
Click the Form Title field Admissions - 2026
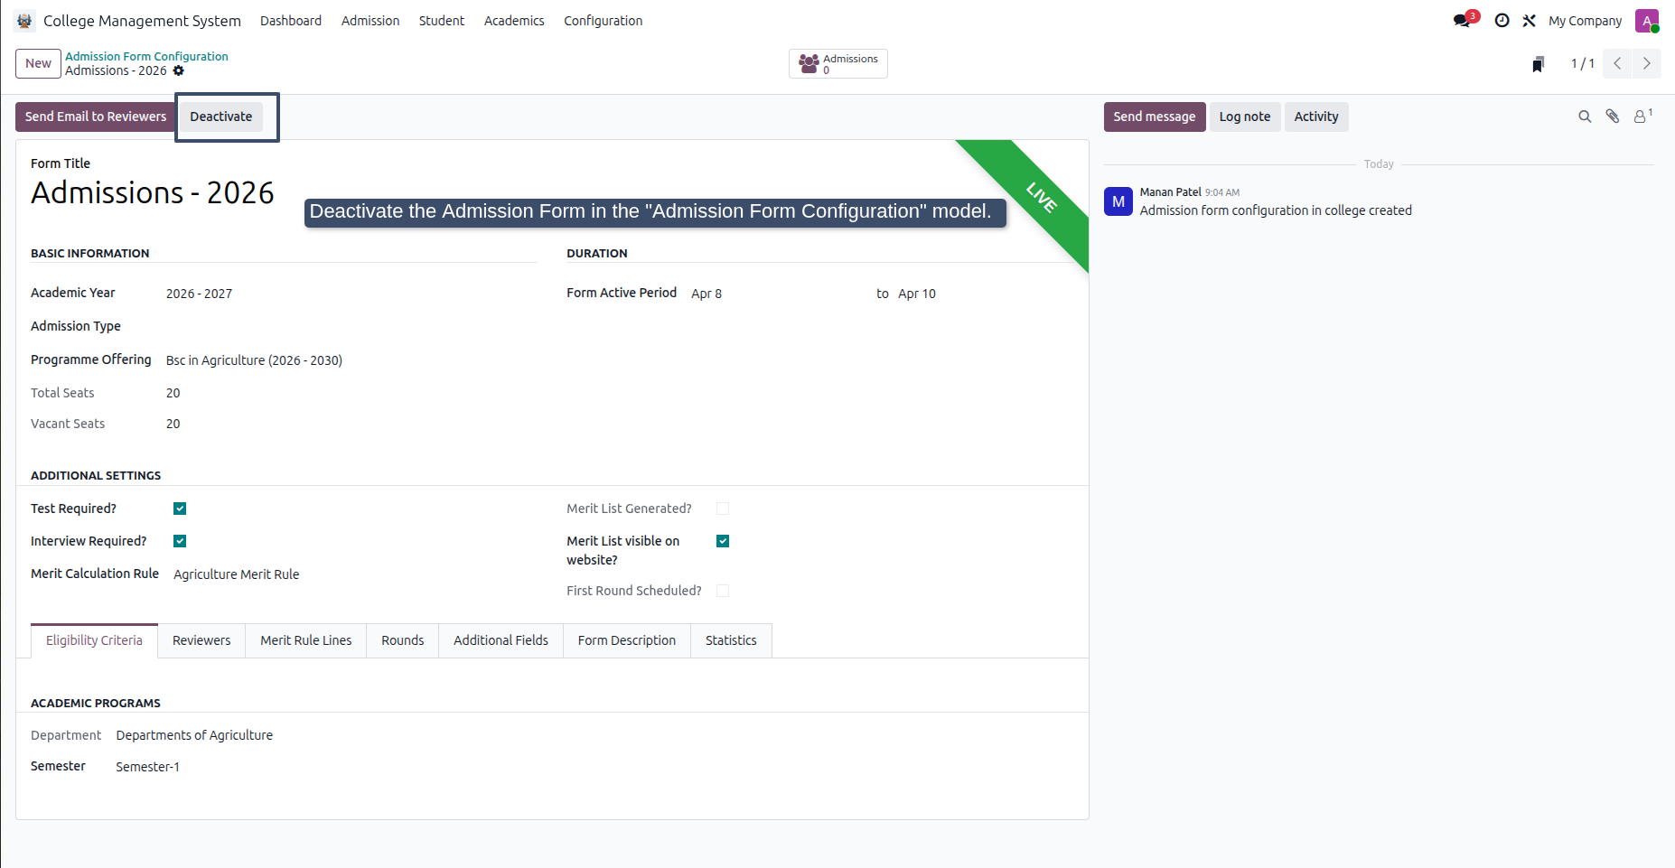153,192
